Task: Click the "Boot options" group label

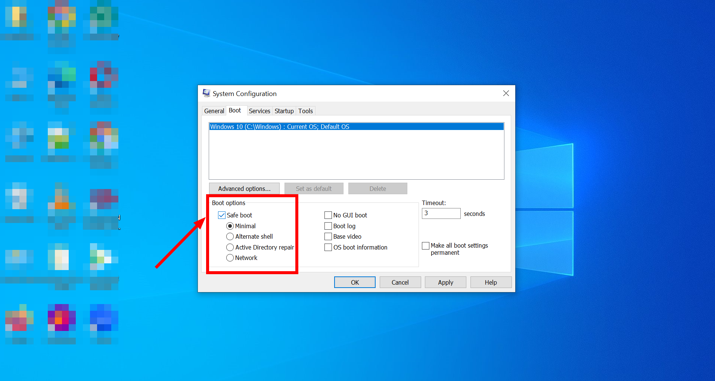Action: click(x=229, y=203)
